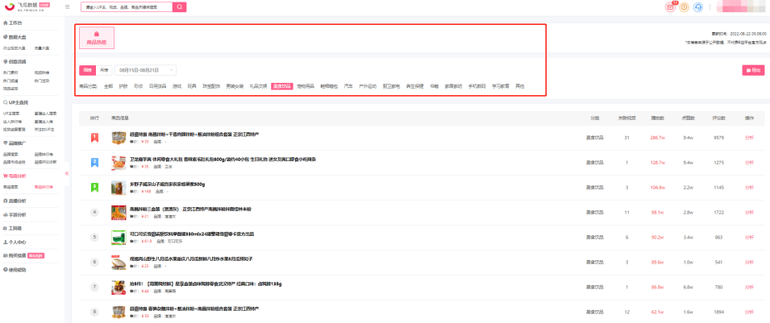Open customer service headset icon
The width and height of the screenshot is (770, 323).
pos(698,7)
